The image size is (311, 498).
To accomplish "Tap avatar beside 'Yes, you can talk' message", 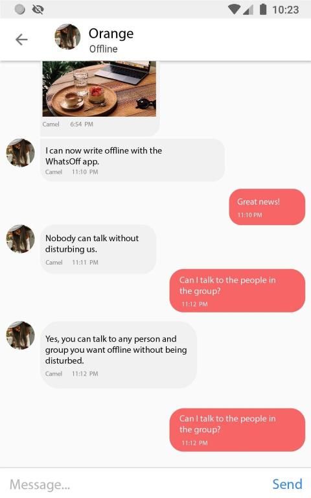I will pyautogui.click(x=21, y=335).
